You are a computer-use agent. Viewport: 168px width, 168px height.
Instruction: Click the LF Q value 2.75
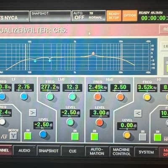point(24,87)
